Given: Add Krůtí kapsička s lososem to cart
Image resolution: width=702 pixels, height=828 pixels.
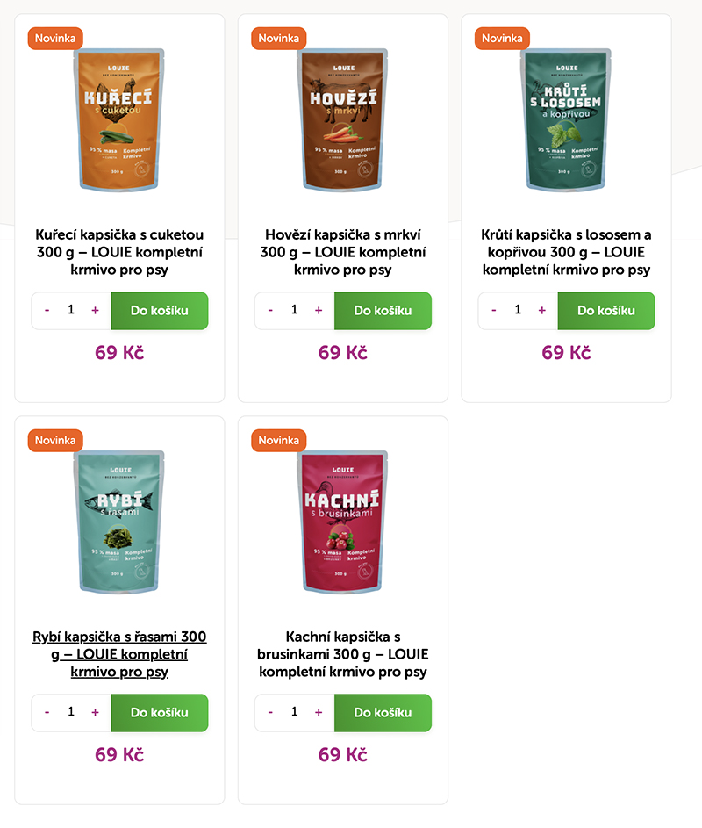Looking at the screenshot, I should point(606,311).
